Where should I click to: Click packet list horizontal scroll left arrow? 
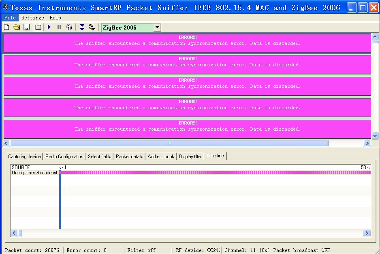6,144
